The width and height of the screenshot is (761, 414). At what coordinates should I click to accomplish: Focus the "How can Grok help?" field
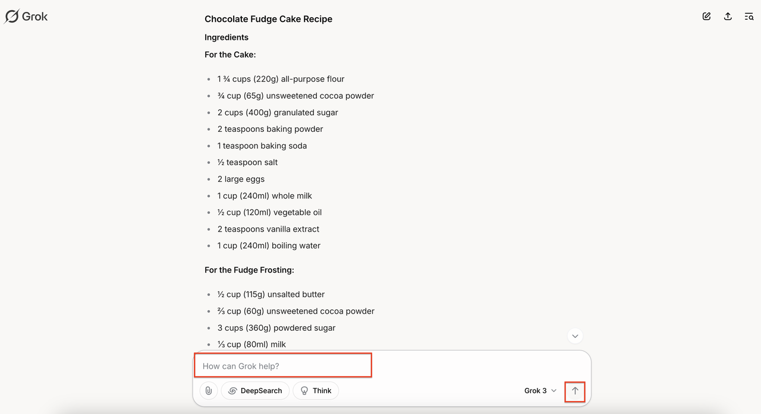(283, 366)
